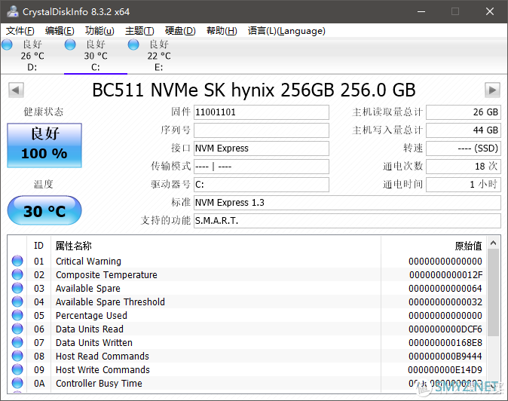Click the blue status orb for drive E:
Viewport: 508px width, 401px height.
[133, 44]
